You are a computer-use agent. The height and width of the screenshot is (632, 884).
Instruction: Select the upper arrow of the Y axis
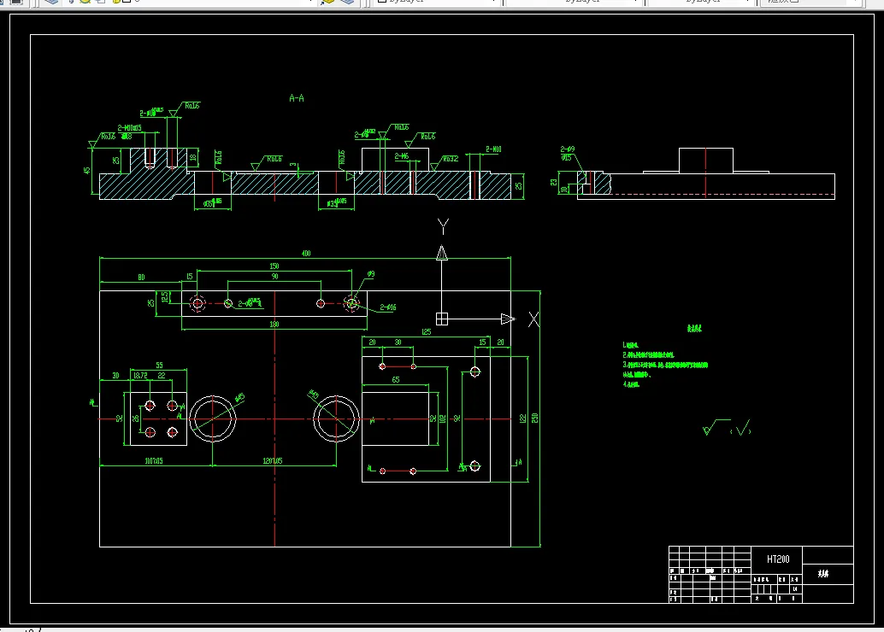442,253
